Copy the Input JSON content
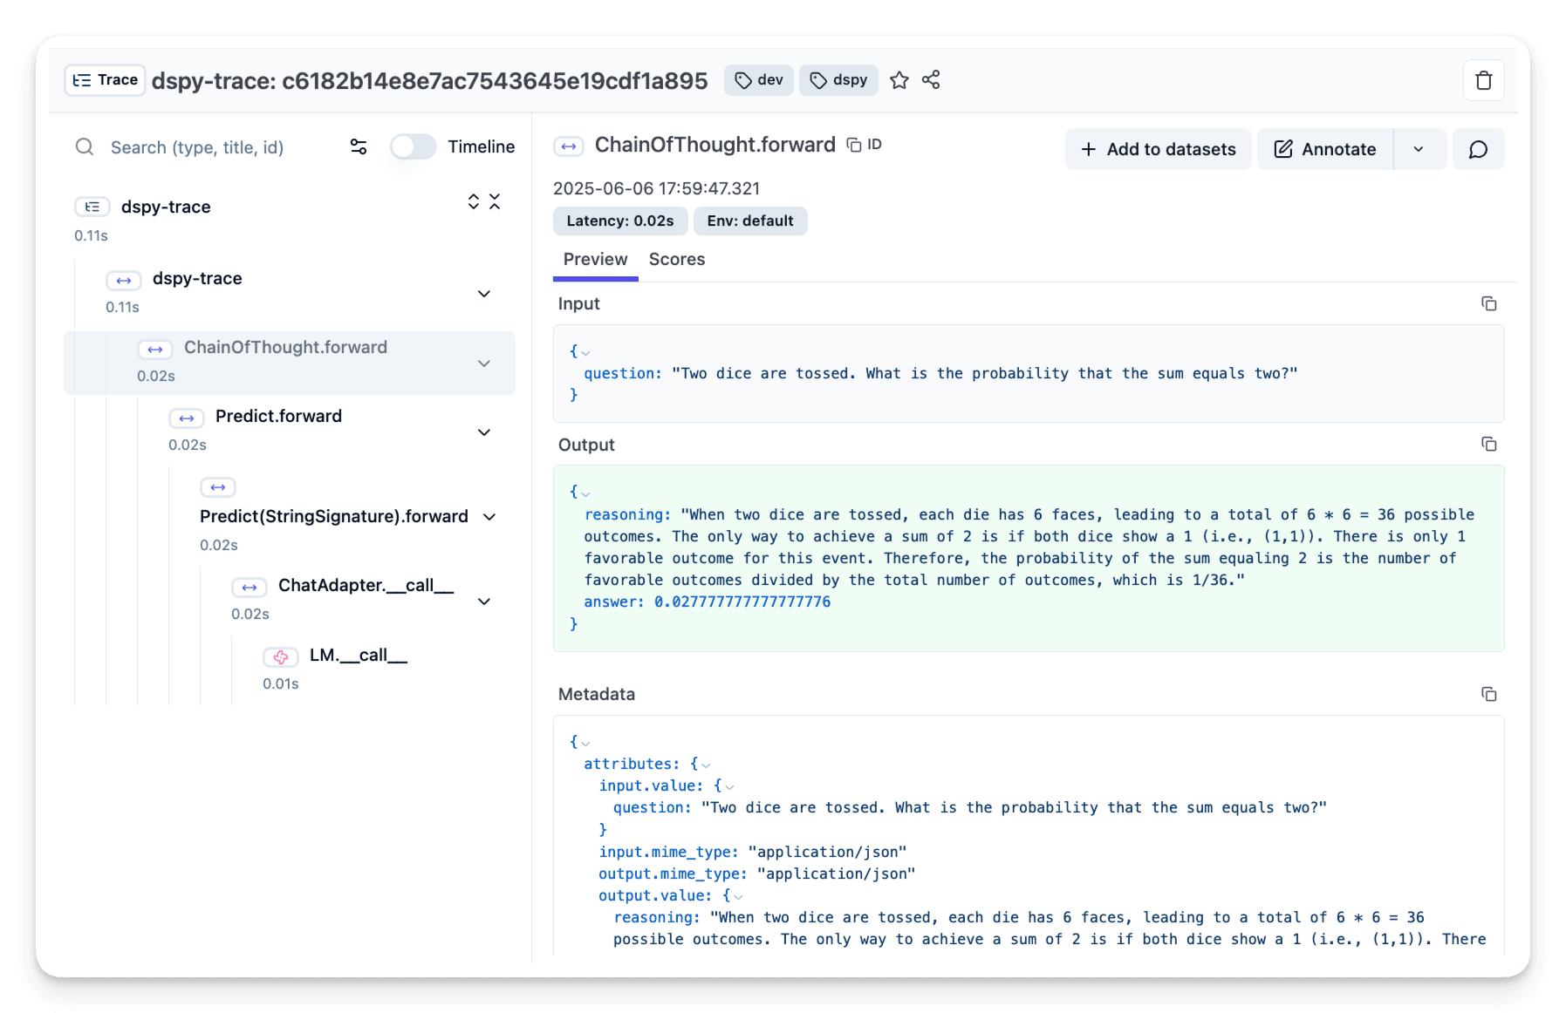This screenshot has width=1566, height=1013. tap(1488, 304)
